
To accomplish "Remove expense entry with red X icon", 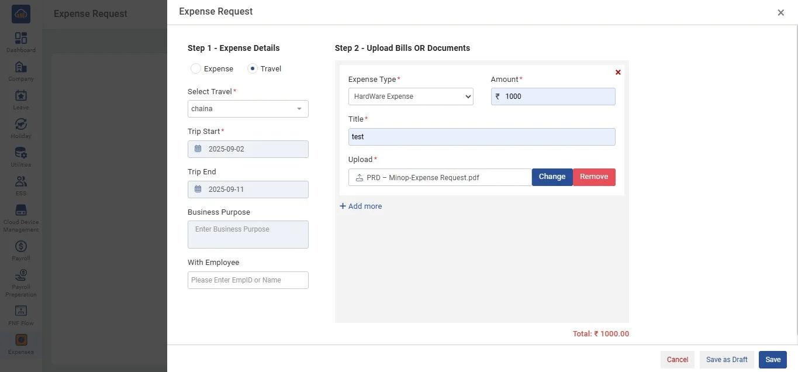I will tap(618, 73).
